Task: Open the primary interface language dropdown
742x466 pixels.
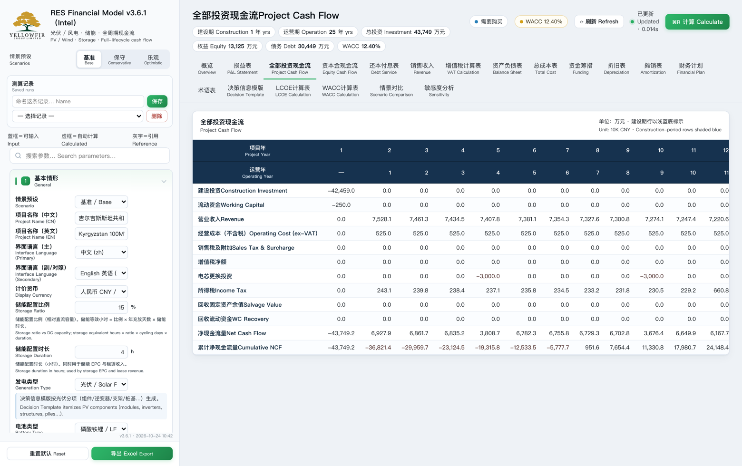Action: coord(101,252)
